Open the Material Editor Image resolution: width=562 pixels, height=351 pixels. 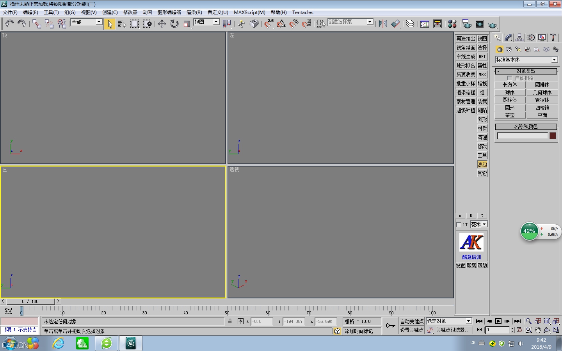click(452, 24)
